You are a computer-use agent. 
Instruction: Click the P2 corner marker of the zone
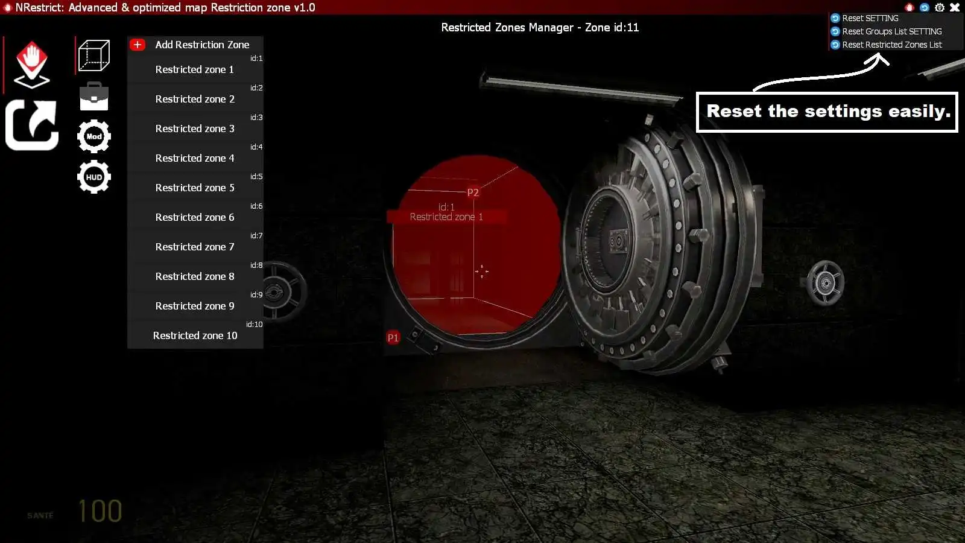click(473, 192)
